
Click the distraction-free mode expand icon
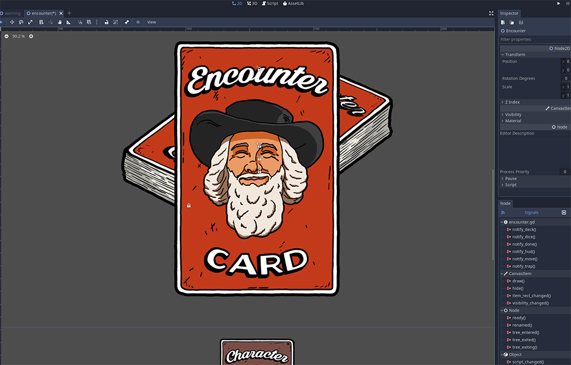[491, 13]
